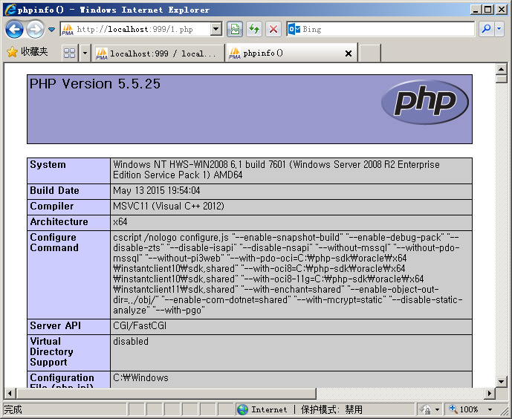Click the Build Date row label
This screenshot has height=419, width=512.
click(x=54, y=191)
